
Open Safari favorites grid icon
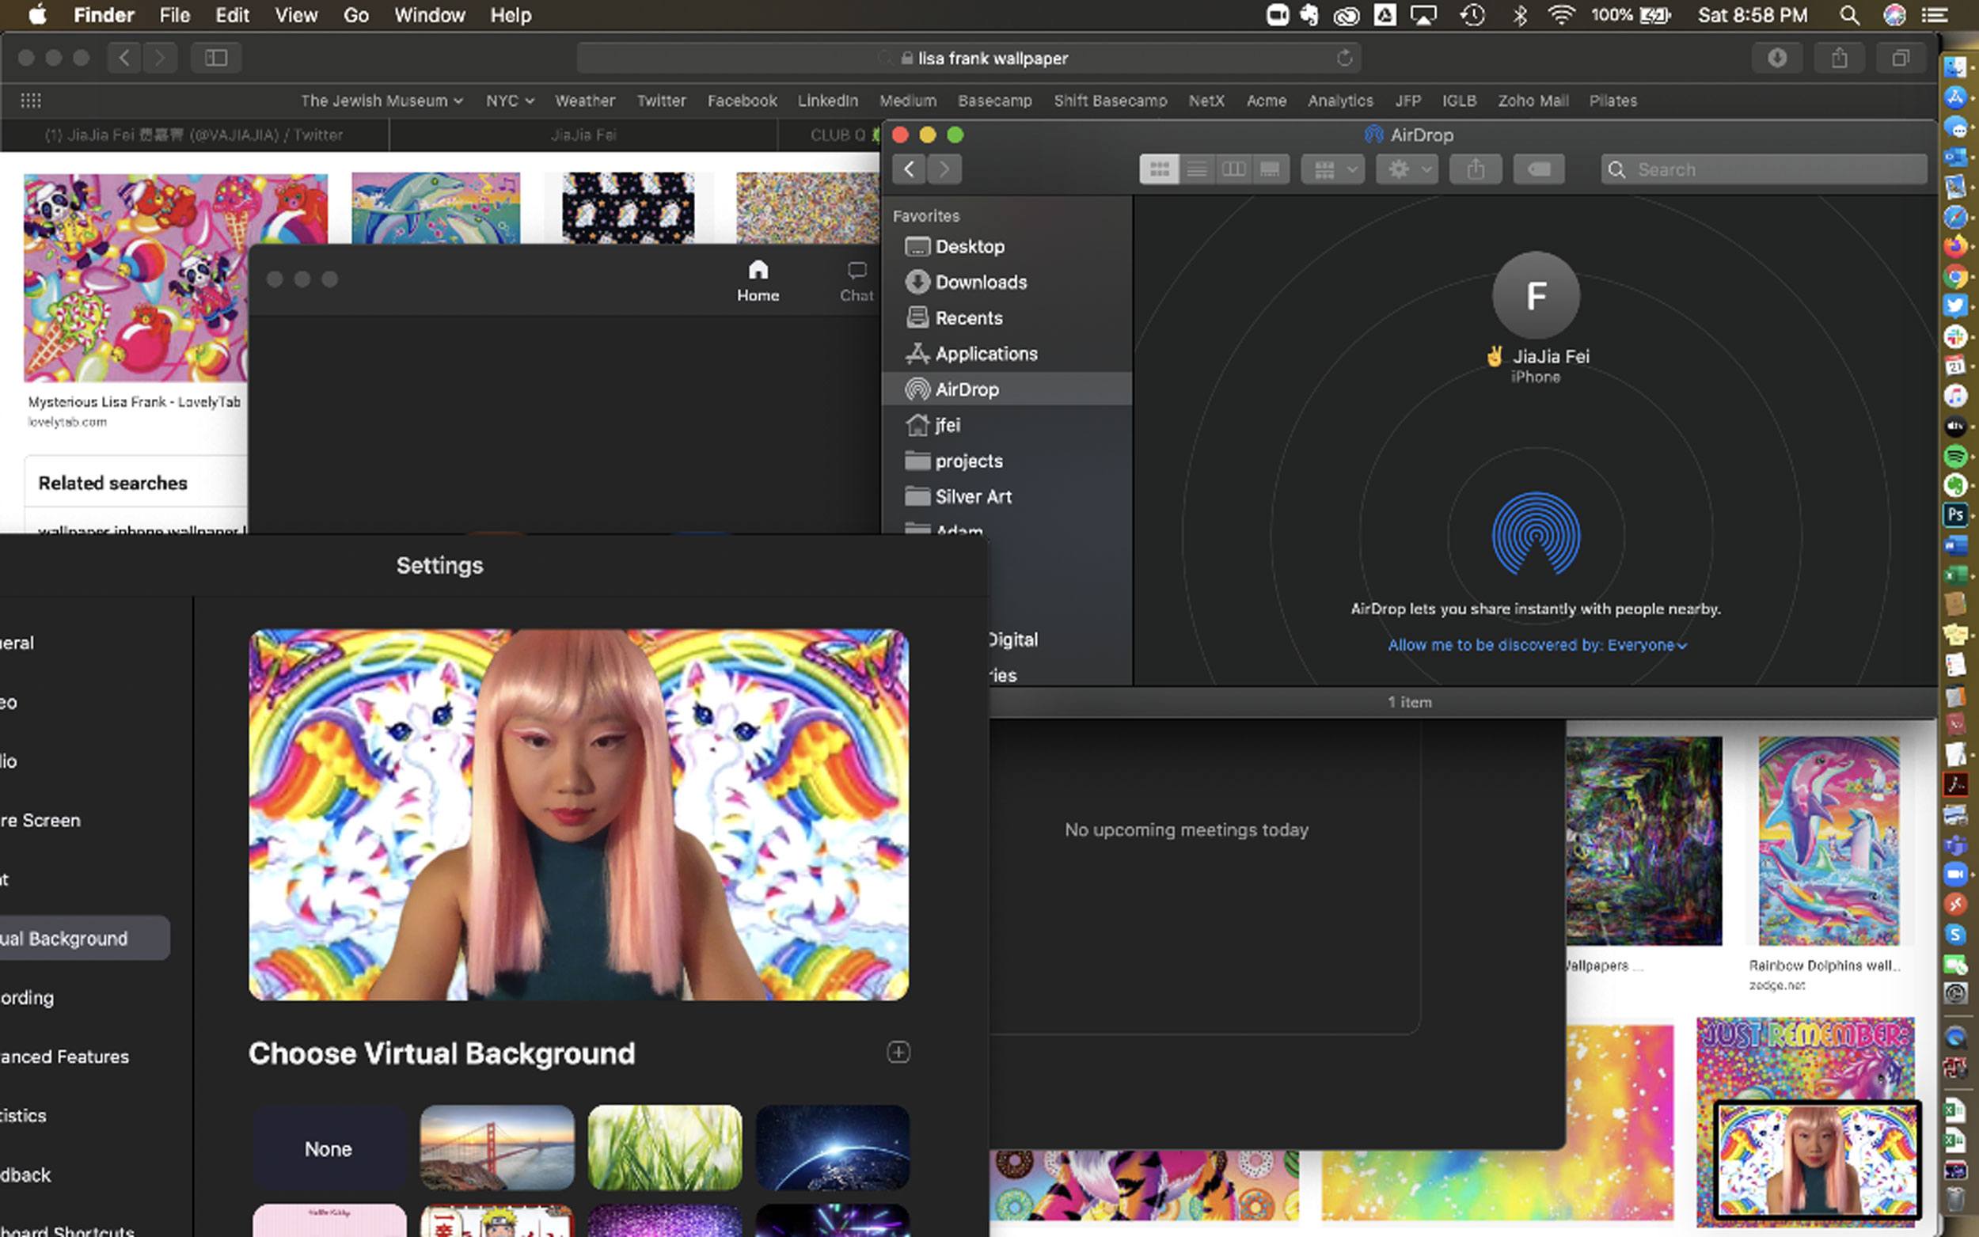point(31,101)
